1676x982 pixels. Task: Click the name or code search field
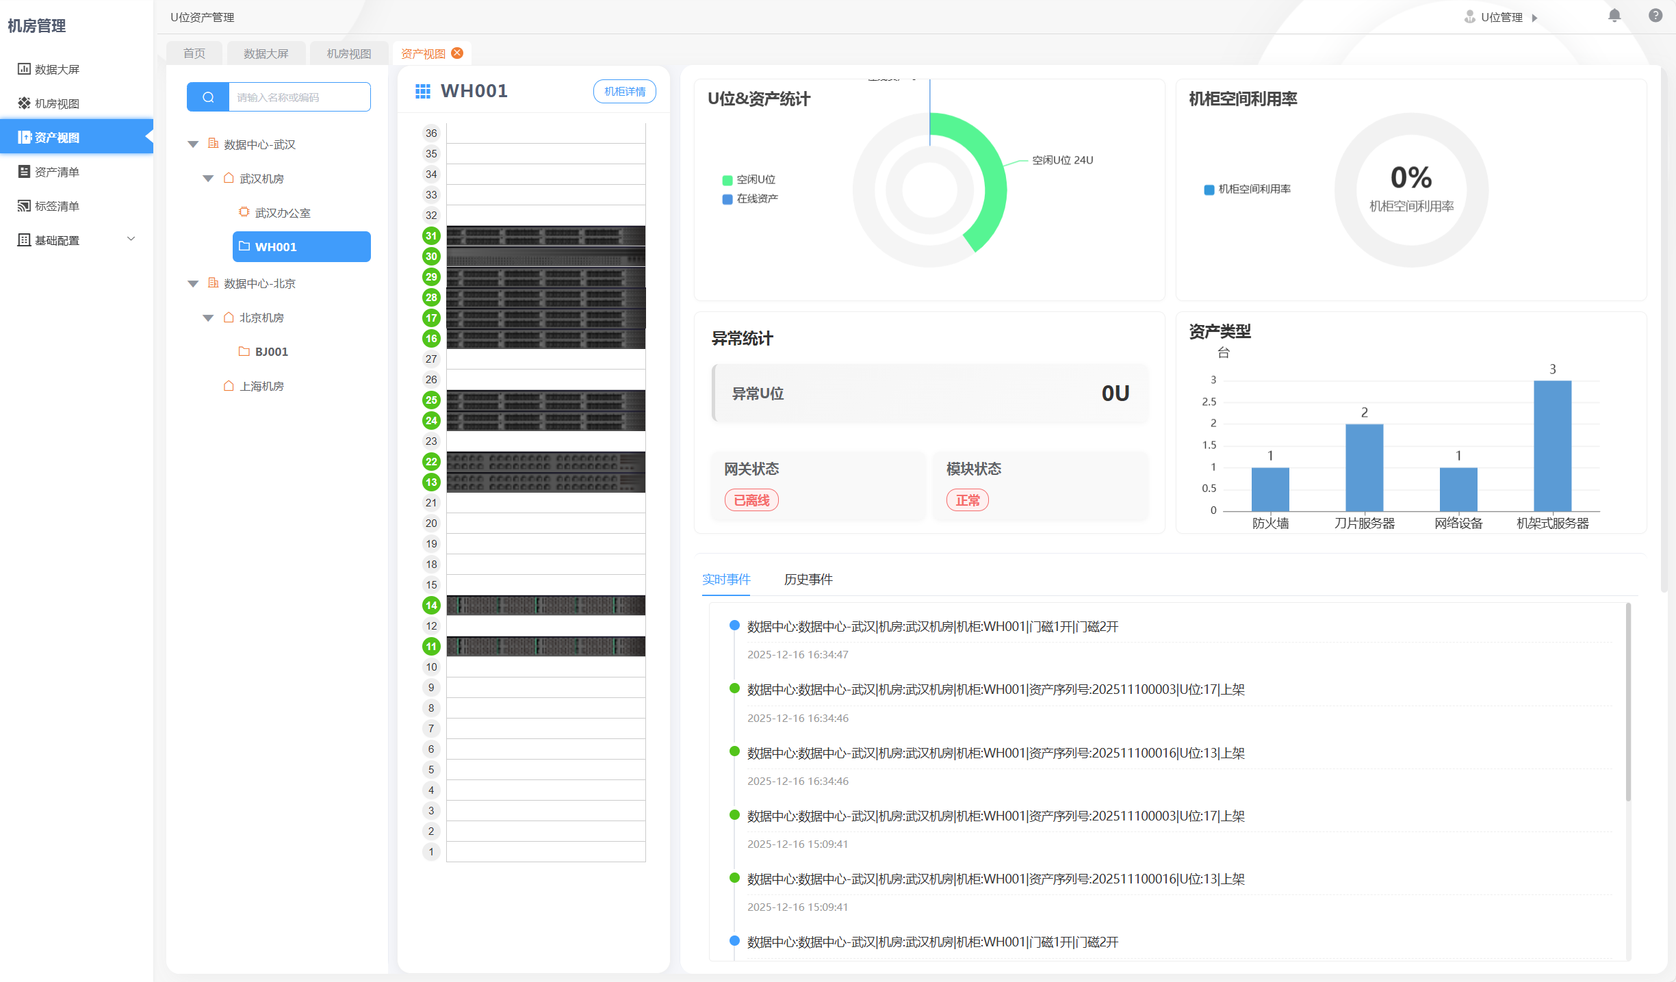pyautogui.click(x=299, y=97)
